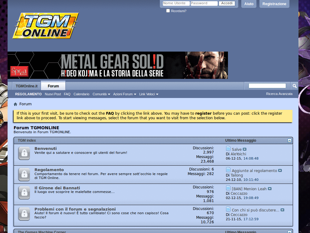This screenshot has width=310, height=233.
Task: Open the Benvenuti forum
Action: point(45,148)
